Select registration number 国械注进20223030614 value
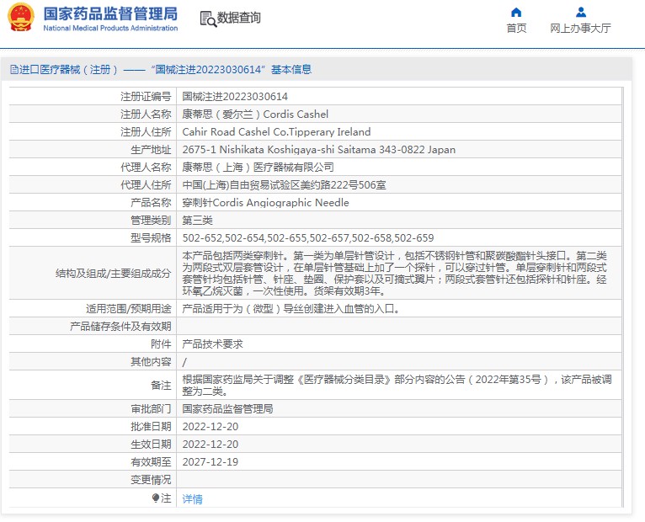Image resolution: width=645 pixels, height=522 pixels. click(235, 97)
